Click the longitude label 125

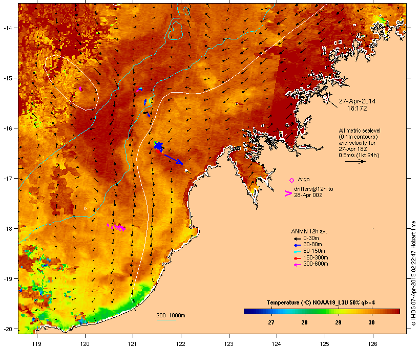point(325,344)
